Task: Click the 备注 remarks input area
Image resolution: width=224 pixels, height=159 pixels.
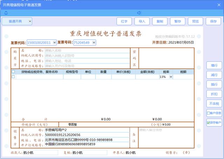Action: (x=166, y=138)
